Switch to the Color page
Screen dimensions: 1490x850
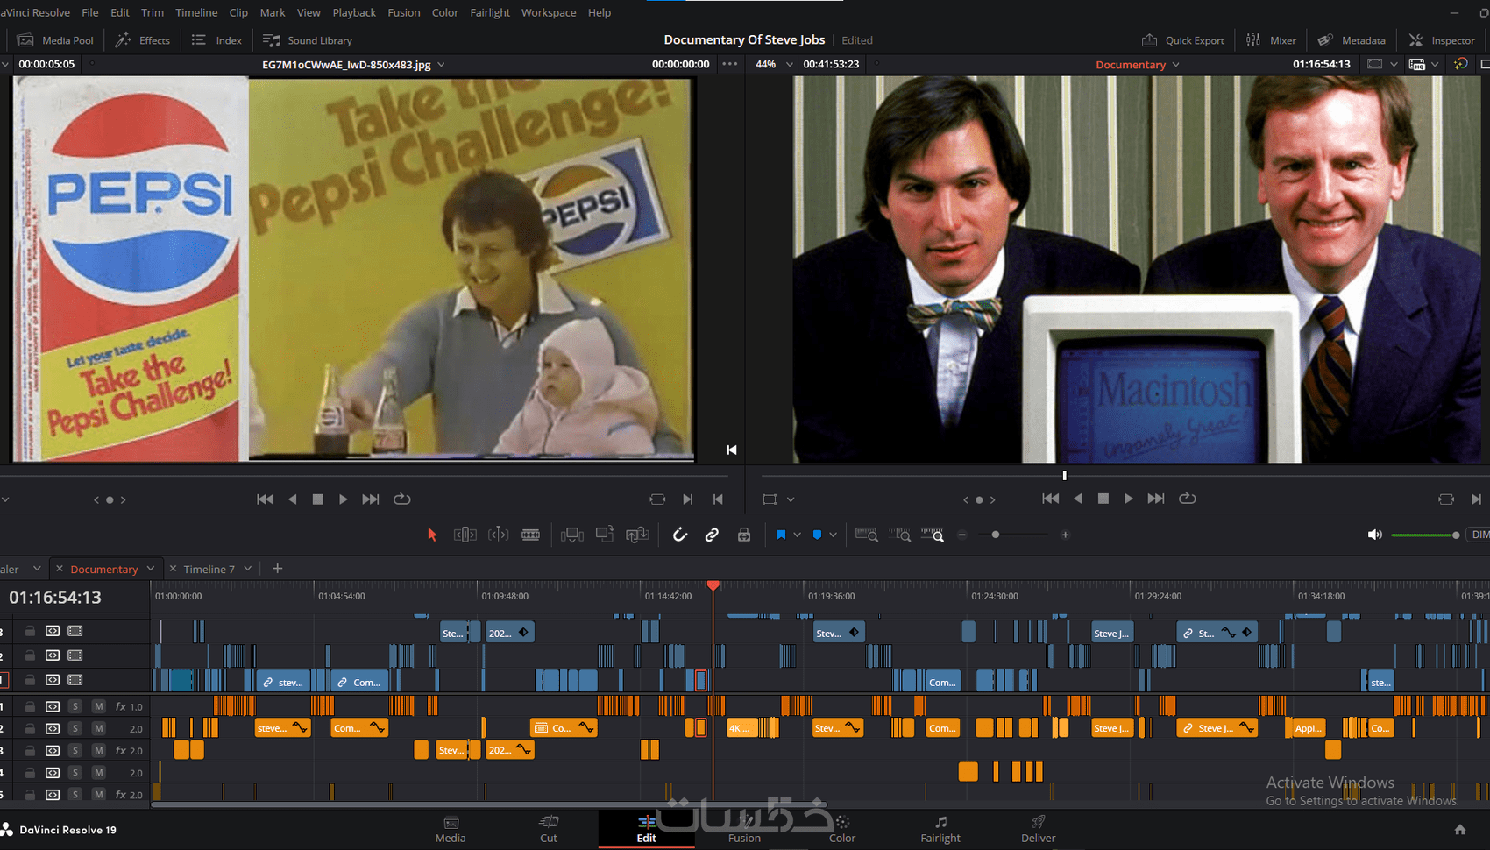(x=842, y=829)
